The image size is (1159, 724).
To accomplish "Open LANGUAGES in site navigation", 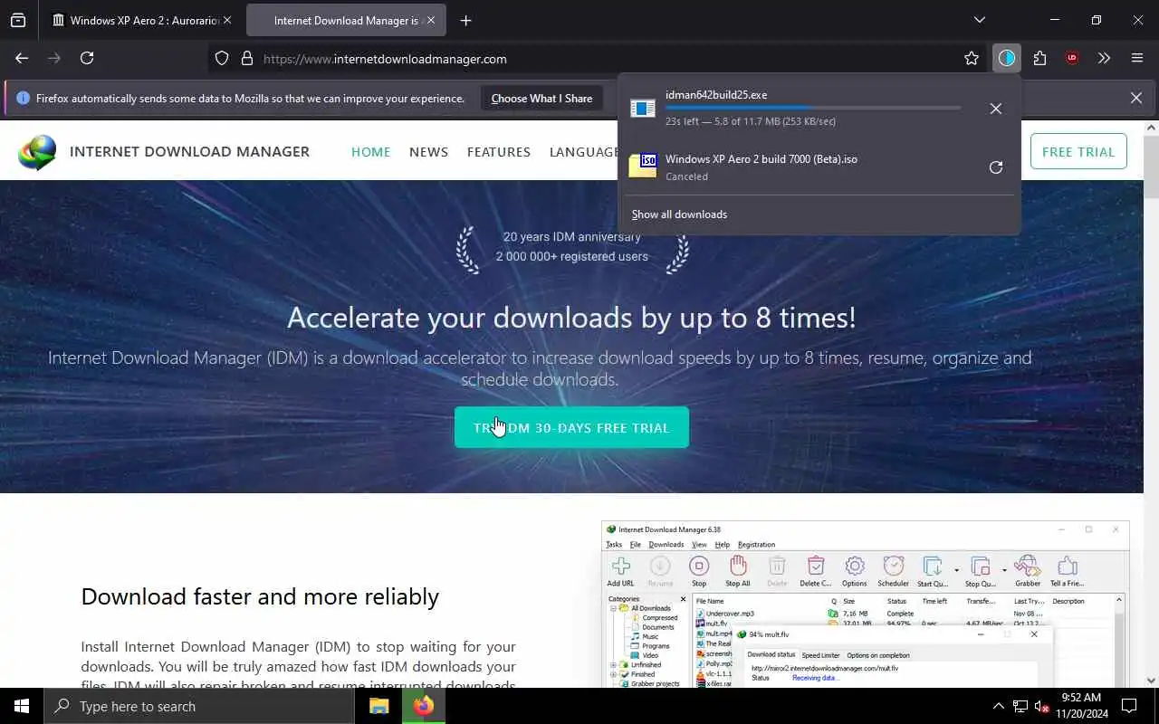I will 584,152.
